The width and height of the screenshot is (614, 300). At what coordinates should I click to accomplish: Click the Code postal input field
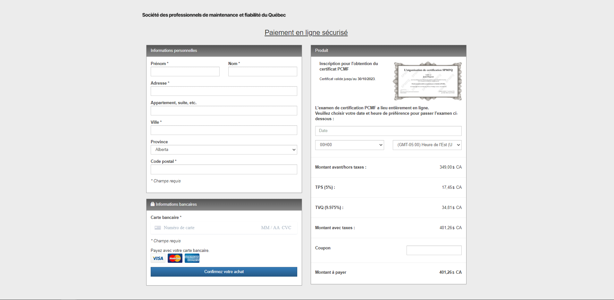[224, 170]
